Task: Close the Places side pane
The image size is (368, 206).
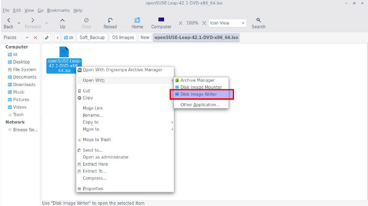Action: [35, 37]
